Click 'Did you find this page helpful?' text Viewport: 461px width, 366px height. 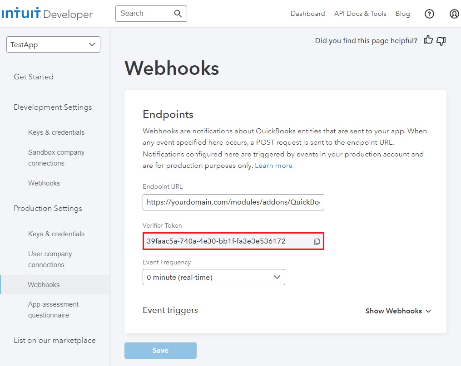pos(366,41)
